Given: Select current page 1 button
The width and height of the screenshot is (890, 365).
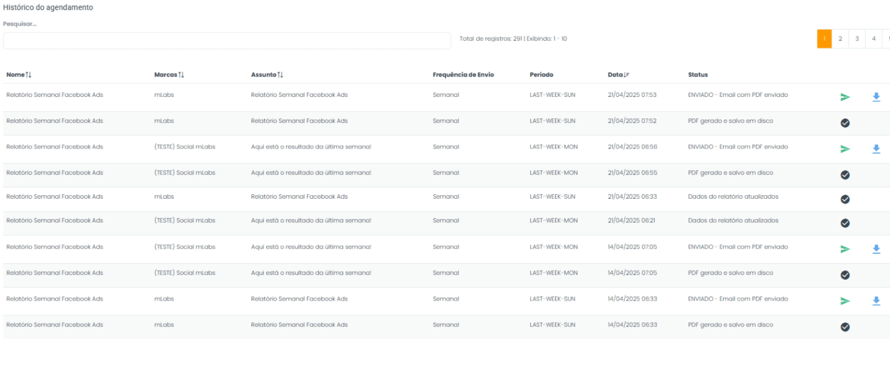Looking at the screenshot, I should 824,39.
